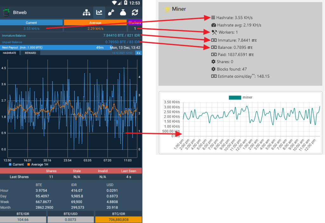This screenshot has width=325, height=223.
Task: Click the gauge icon beside Hashrate avg
Action: [x=214, y=25]
